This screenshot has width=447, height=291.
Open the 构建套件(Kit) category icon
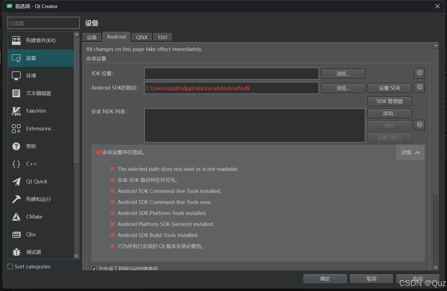click(16, 41)
